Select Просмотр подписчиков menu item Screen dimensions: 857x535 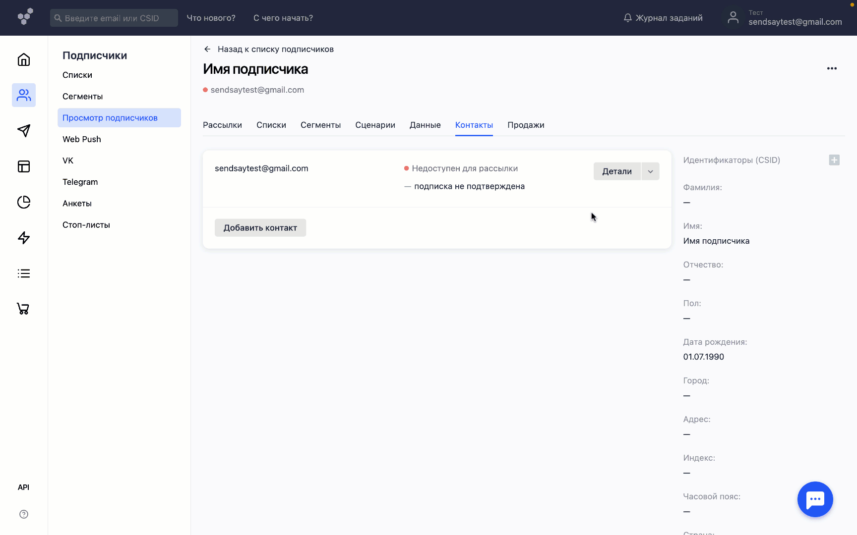[x=119, y=118]
